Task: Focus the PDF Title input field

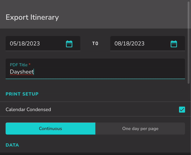Action: click(95, 69)
